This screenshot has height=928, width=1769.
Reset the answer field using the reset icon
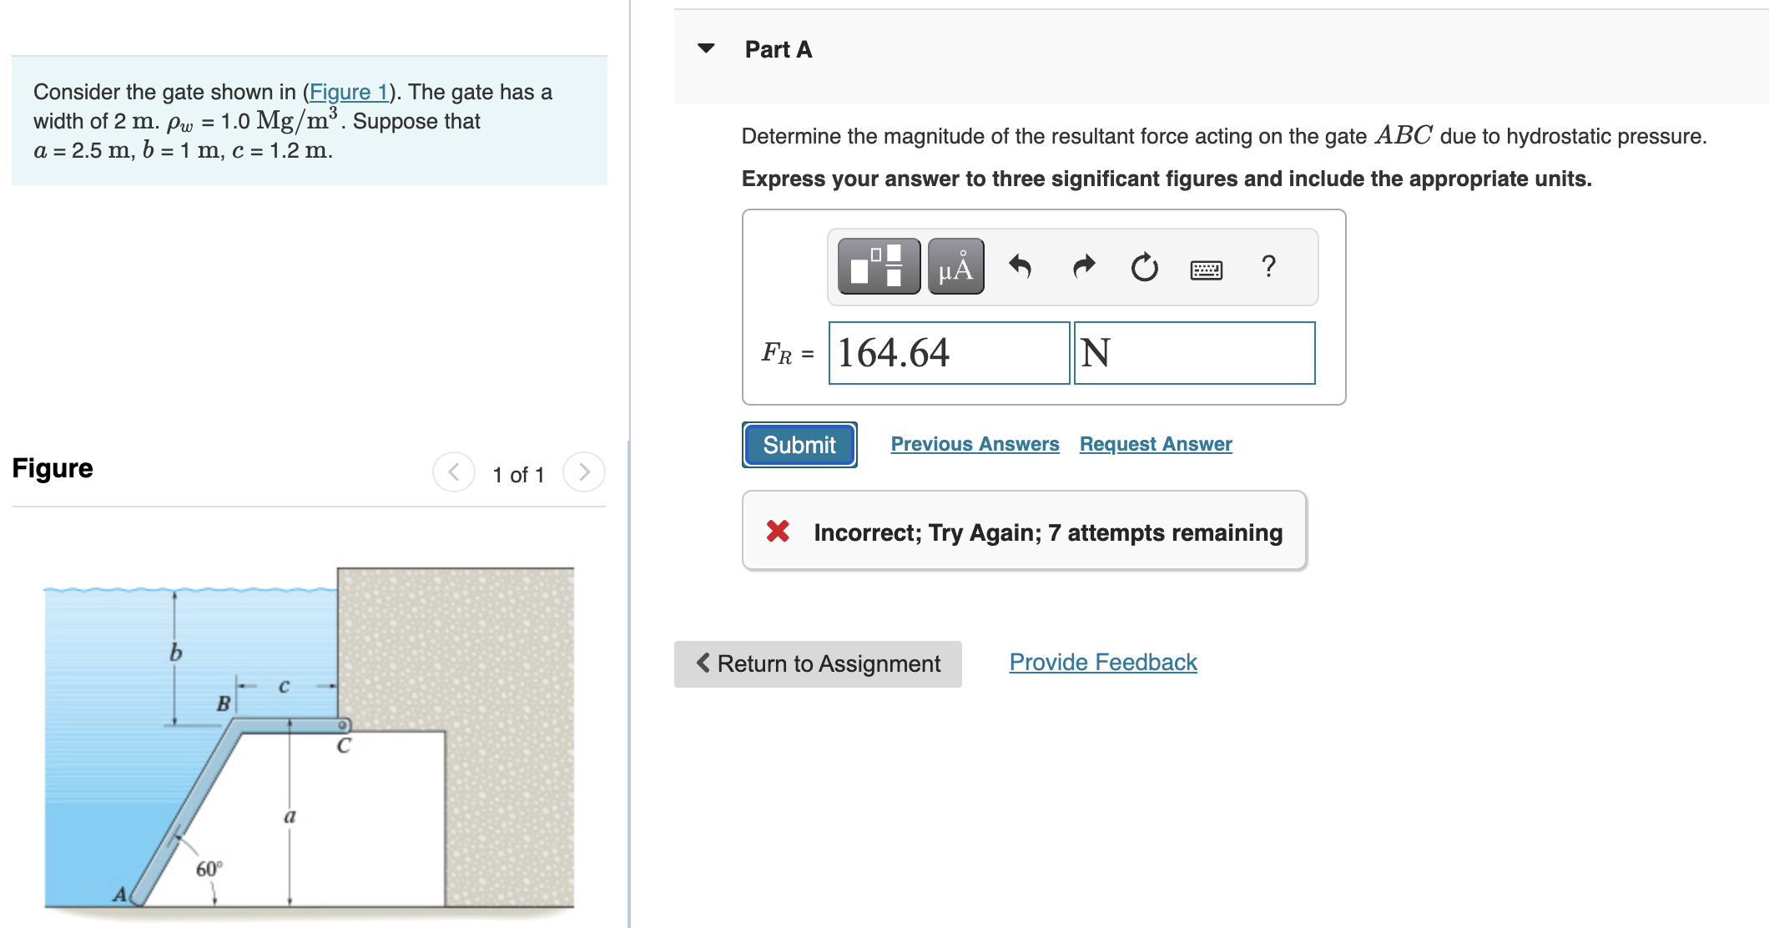pos(1142,267)
